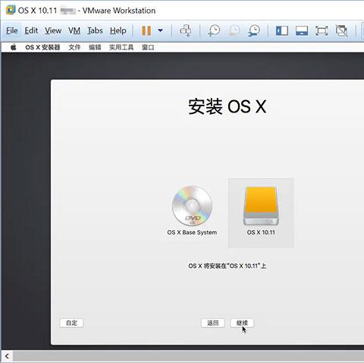Click the 继续 continue button
The width and height of the screenshot is (364, 363).
[x=242, y=323]
